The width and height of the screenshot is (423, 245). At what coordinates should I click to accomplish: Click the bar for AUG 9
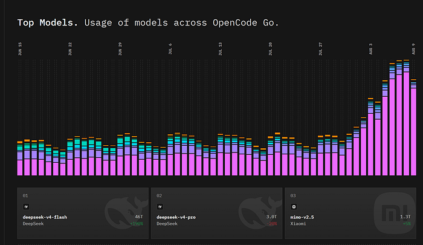[x=413, y=128]
